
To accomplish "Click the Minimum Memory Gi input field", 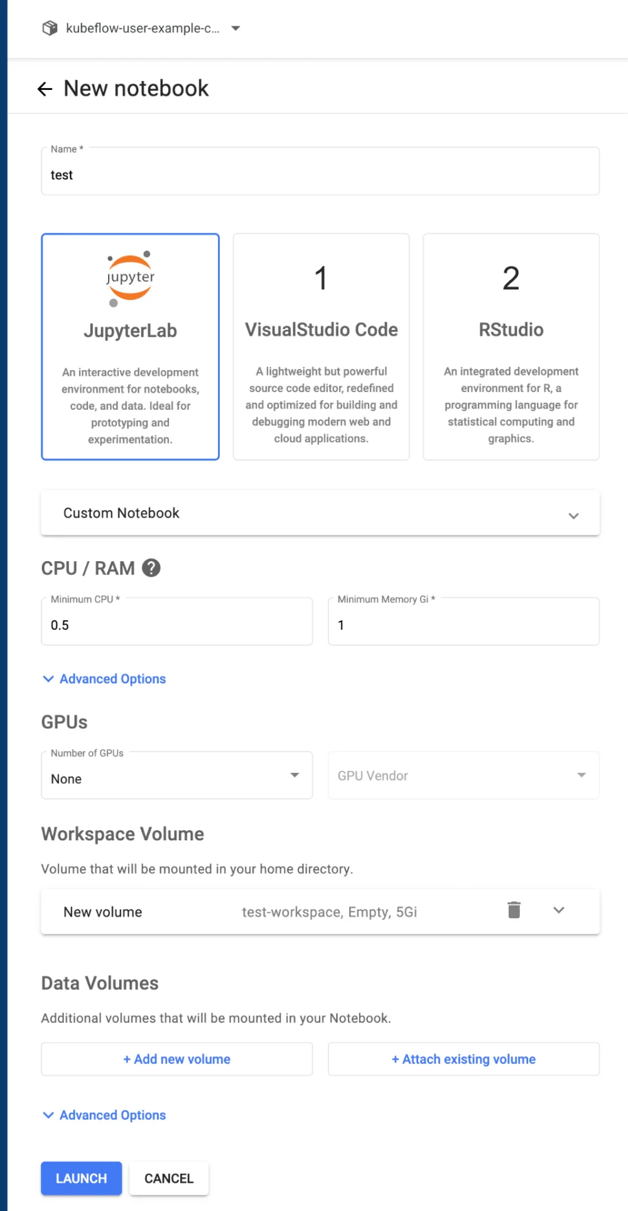I will tap(463, 622).
